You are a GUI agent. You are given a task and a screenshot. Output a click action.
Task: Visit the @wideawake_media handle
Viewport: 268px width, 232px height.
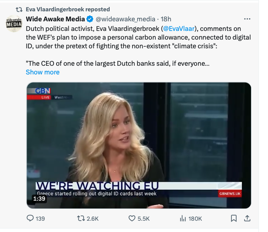pos(126,19)
